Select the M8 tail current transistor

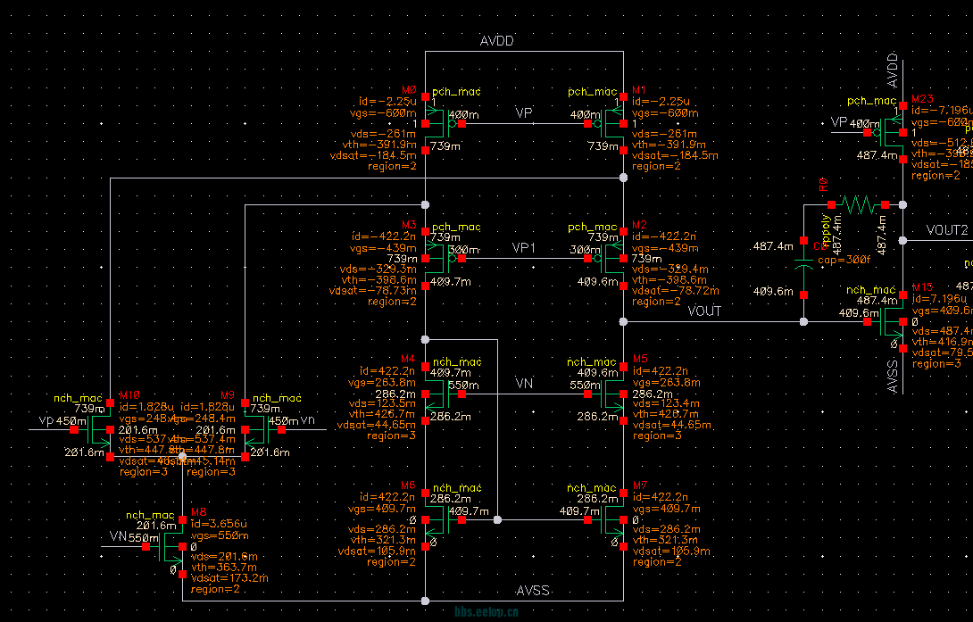tap(171, 548)
